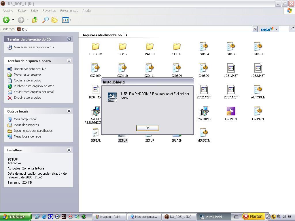The image size is (295, 221).
Task: Open the Editar menu
Action: [x=22, y=11]
